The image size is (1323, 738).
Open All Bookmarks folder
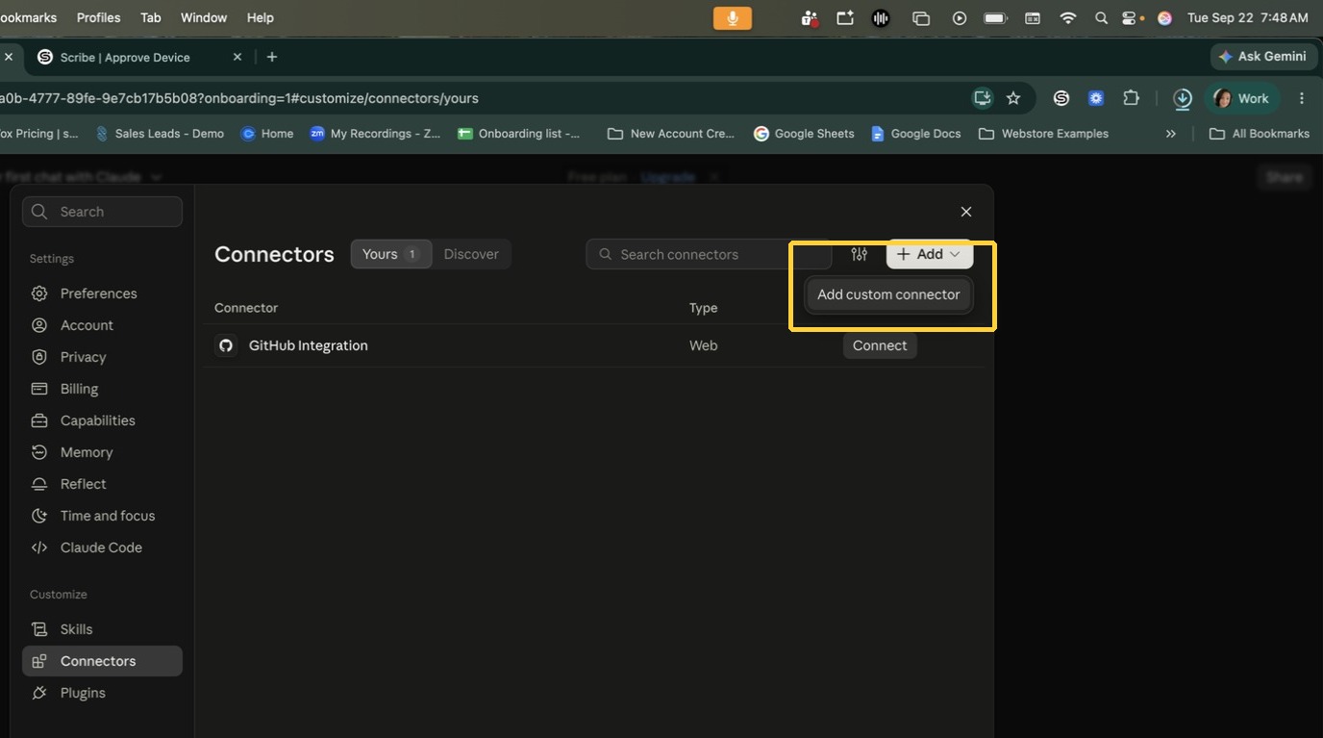[x=1260, y=134]
